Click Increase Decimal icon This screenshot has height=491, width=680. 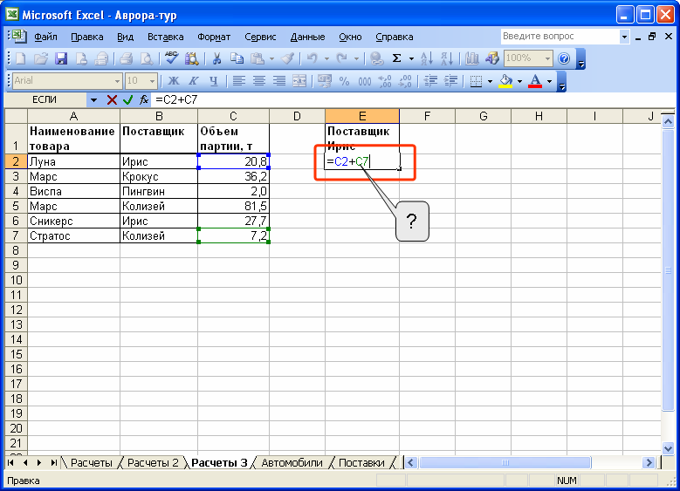click(385, 81)
